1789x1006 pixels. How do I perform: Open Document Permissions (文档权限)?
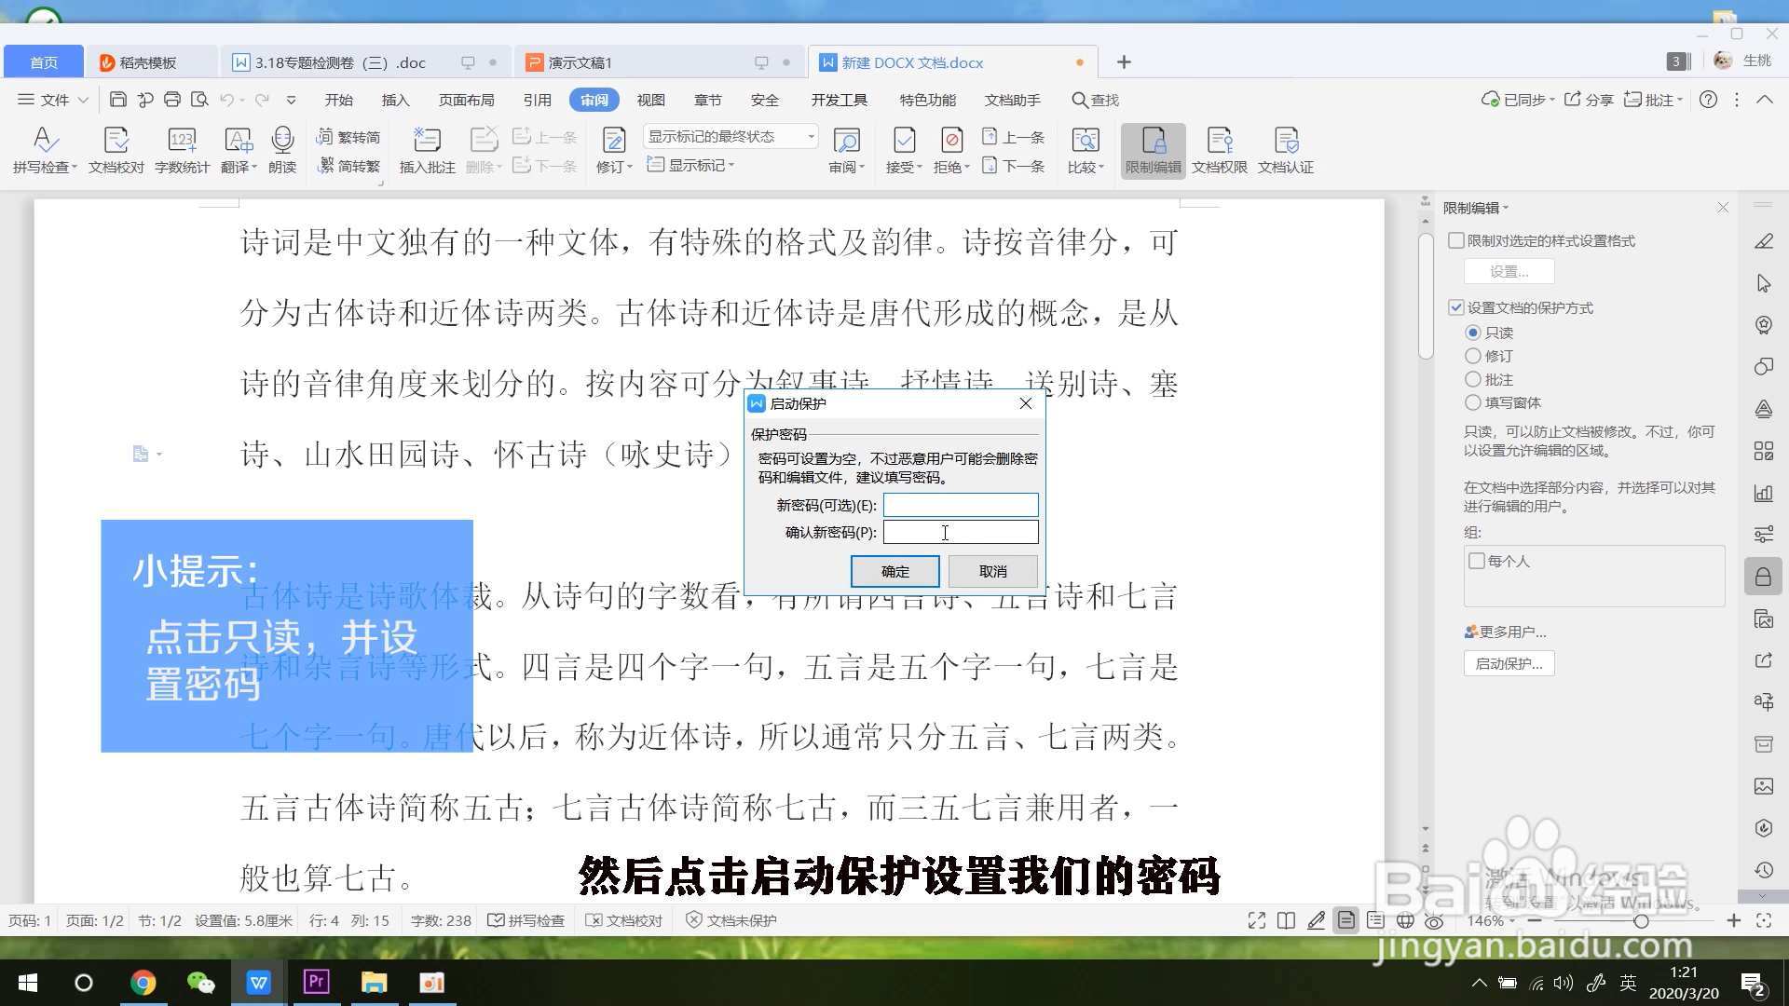1219,149
